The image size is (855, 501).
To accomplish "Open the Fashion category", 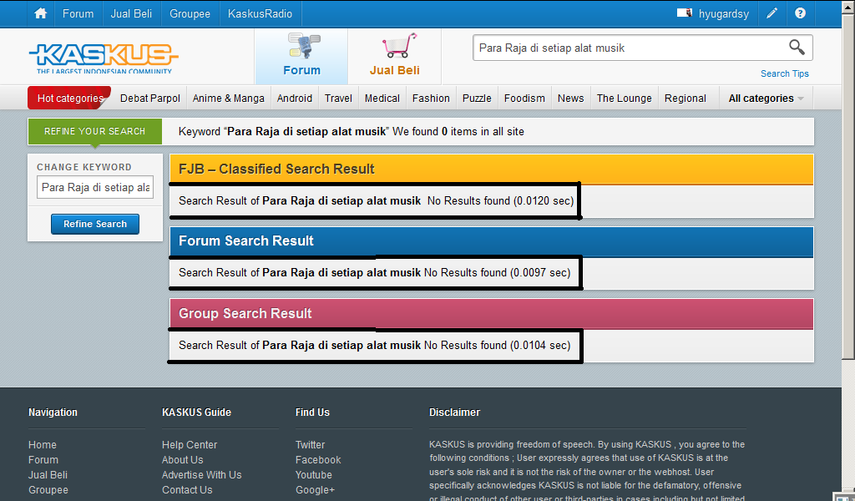I will pos(431,99).
